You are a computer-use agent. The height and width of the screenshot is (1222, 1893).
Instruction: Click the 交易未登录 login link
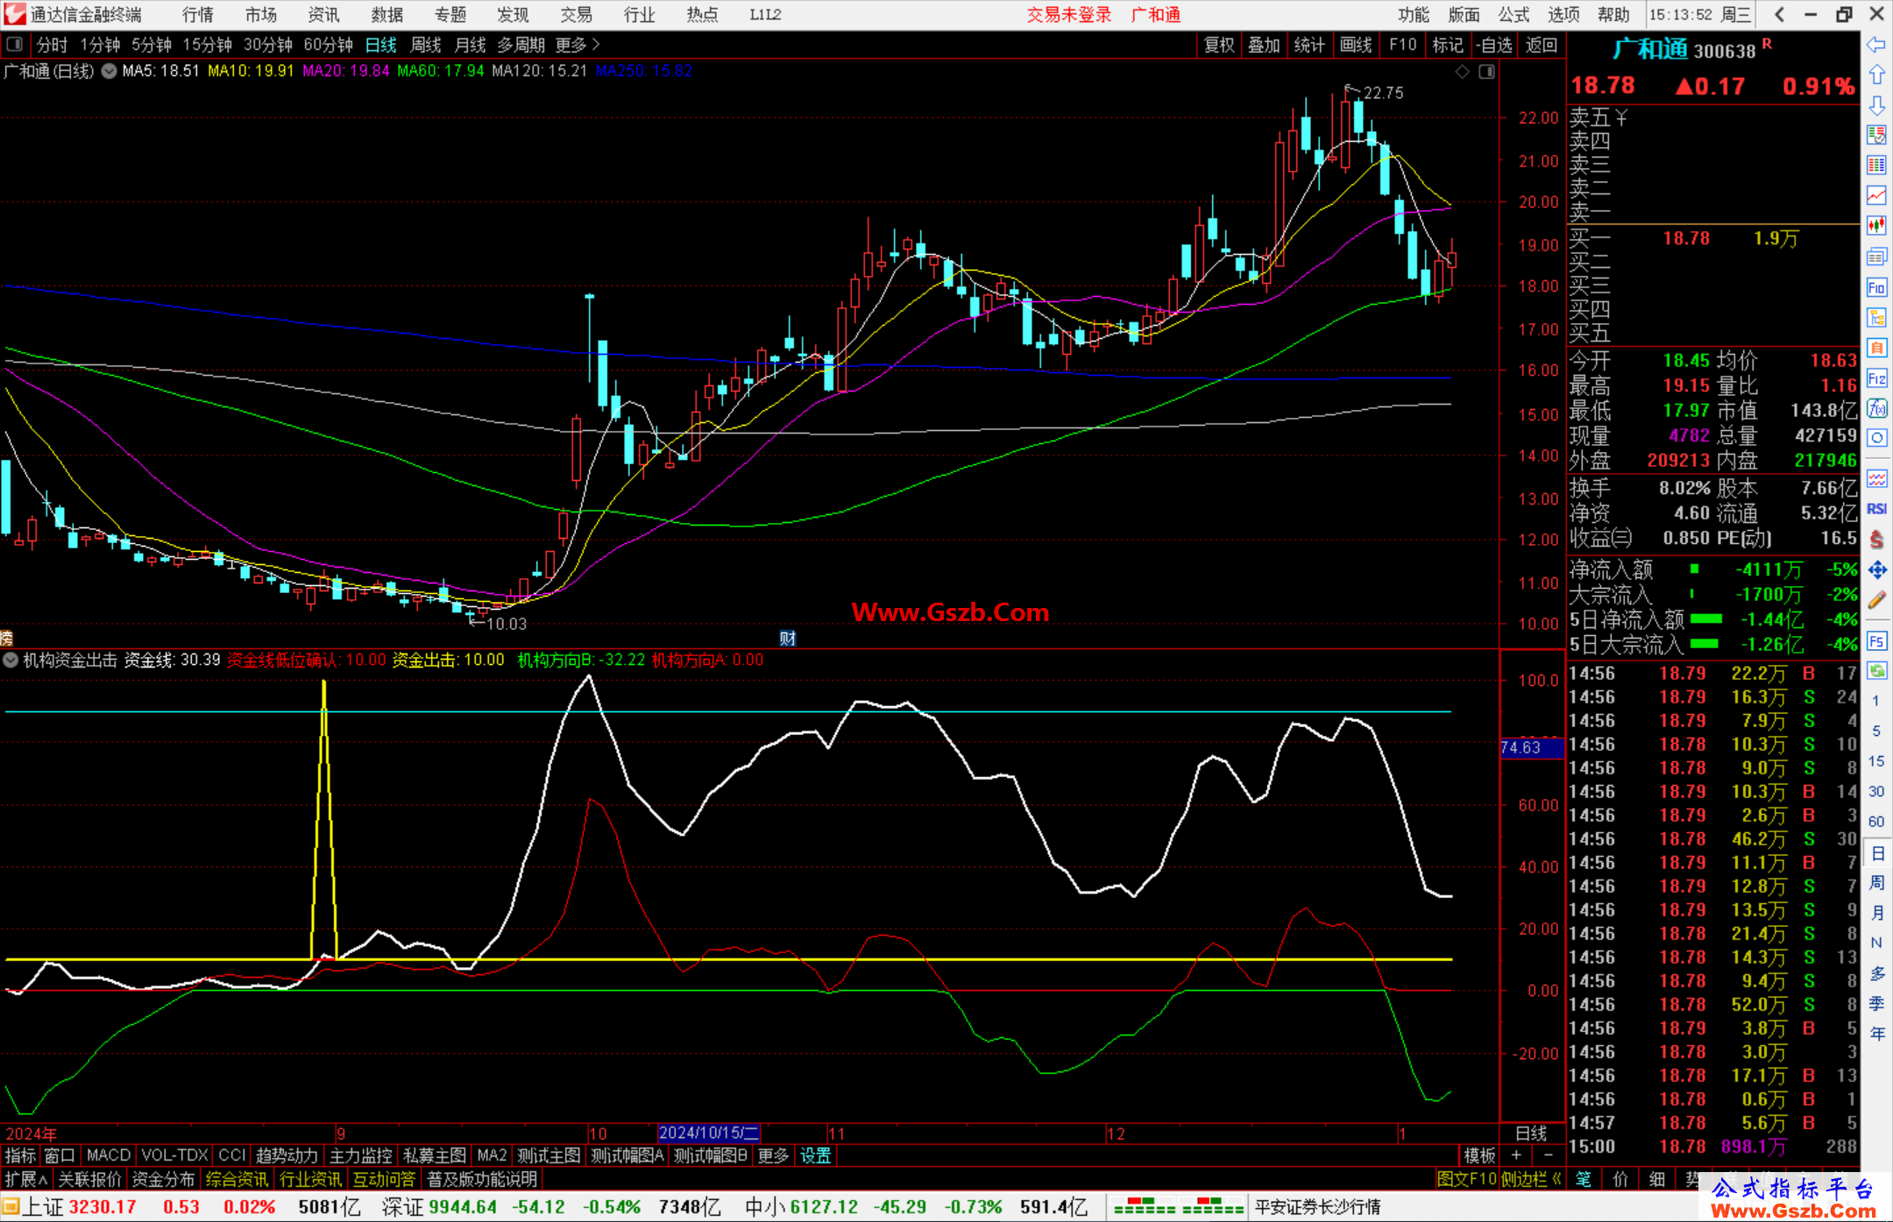pyautogui.click(x=1069, y=15)
